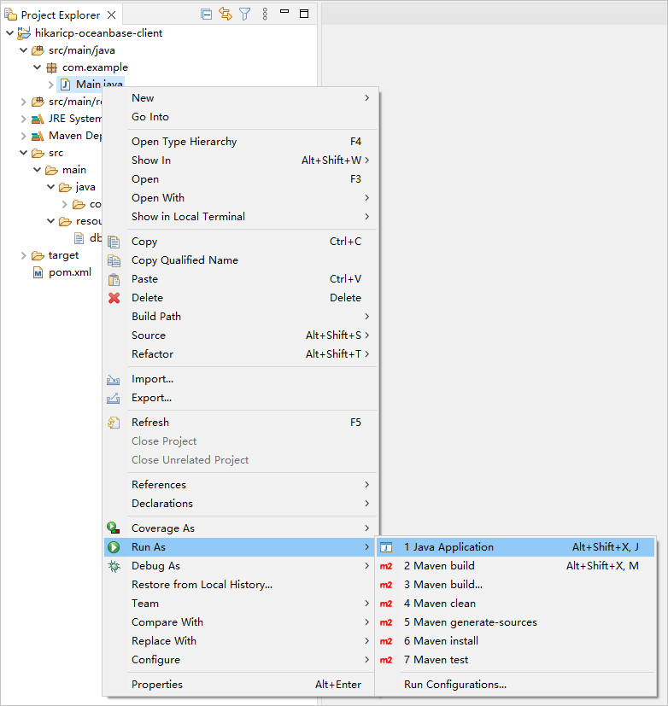Open the New submenu arrow

coord(367,98)
